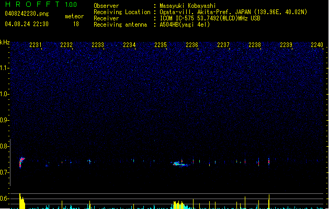
Task: Click the 2234 time marker
Action: pos(129,45)
